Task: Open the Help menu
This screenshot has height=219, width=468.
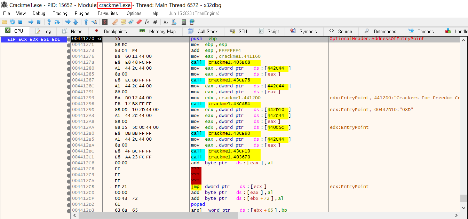Action: click(x=154, y=13)
